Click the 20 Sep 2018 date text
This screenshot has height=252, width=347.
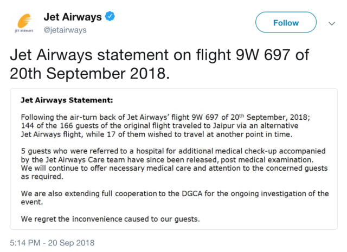[71, 243]
